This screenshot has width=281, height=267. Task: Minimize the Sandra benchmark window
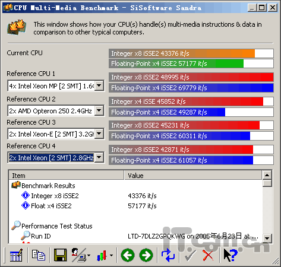[252, 8]
